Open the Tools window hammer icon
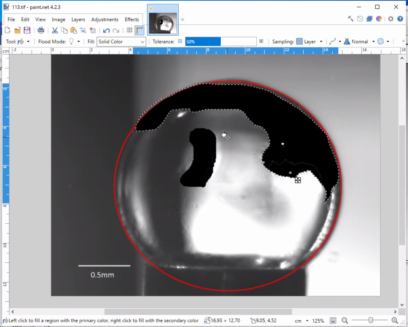This screenshot has width=408, height=327. coord(350,19)
